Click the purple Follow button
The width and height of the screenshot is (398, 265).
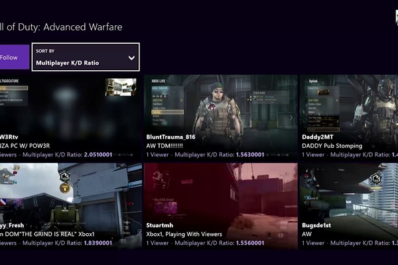[x=15, y=57]
